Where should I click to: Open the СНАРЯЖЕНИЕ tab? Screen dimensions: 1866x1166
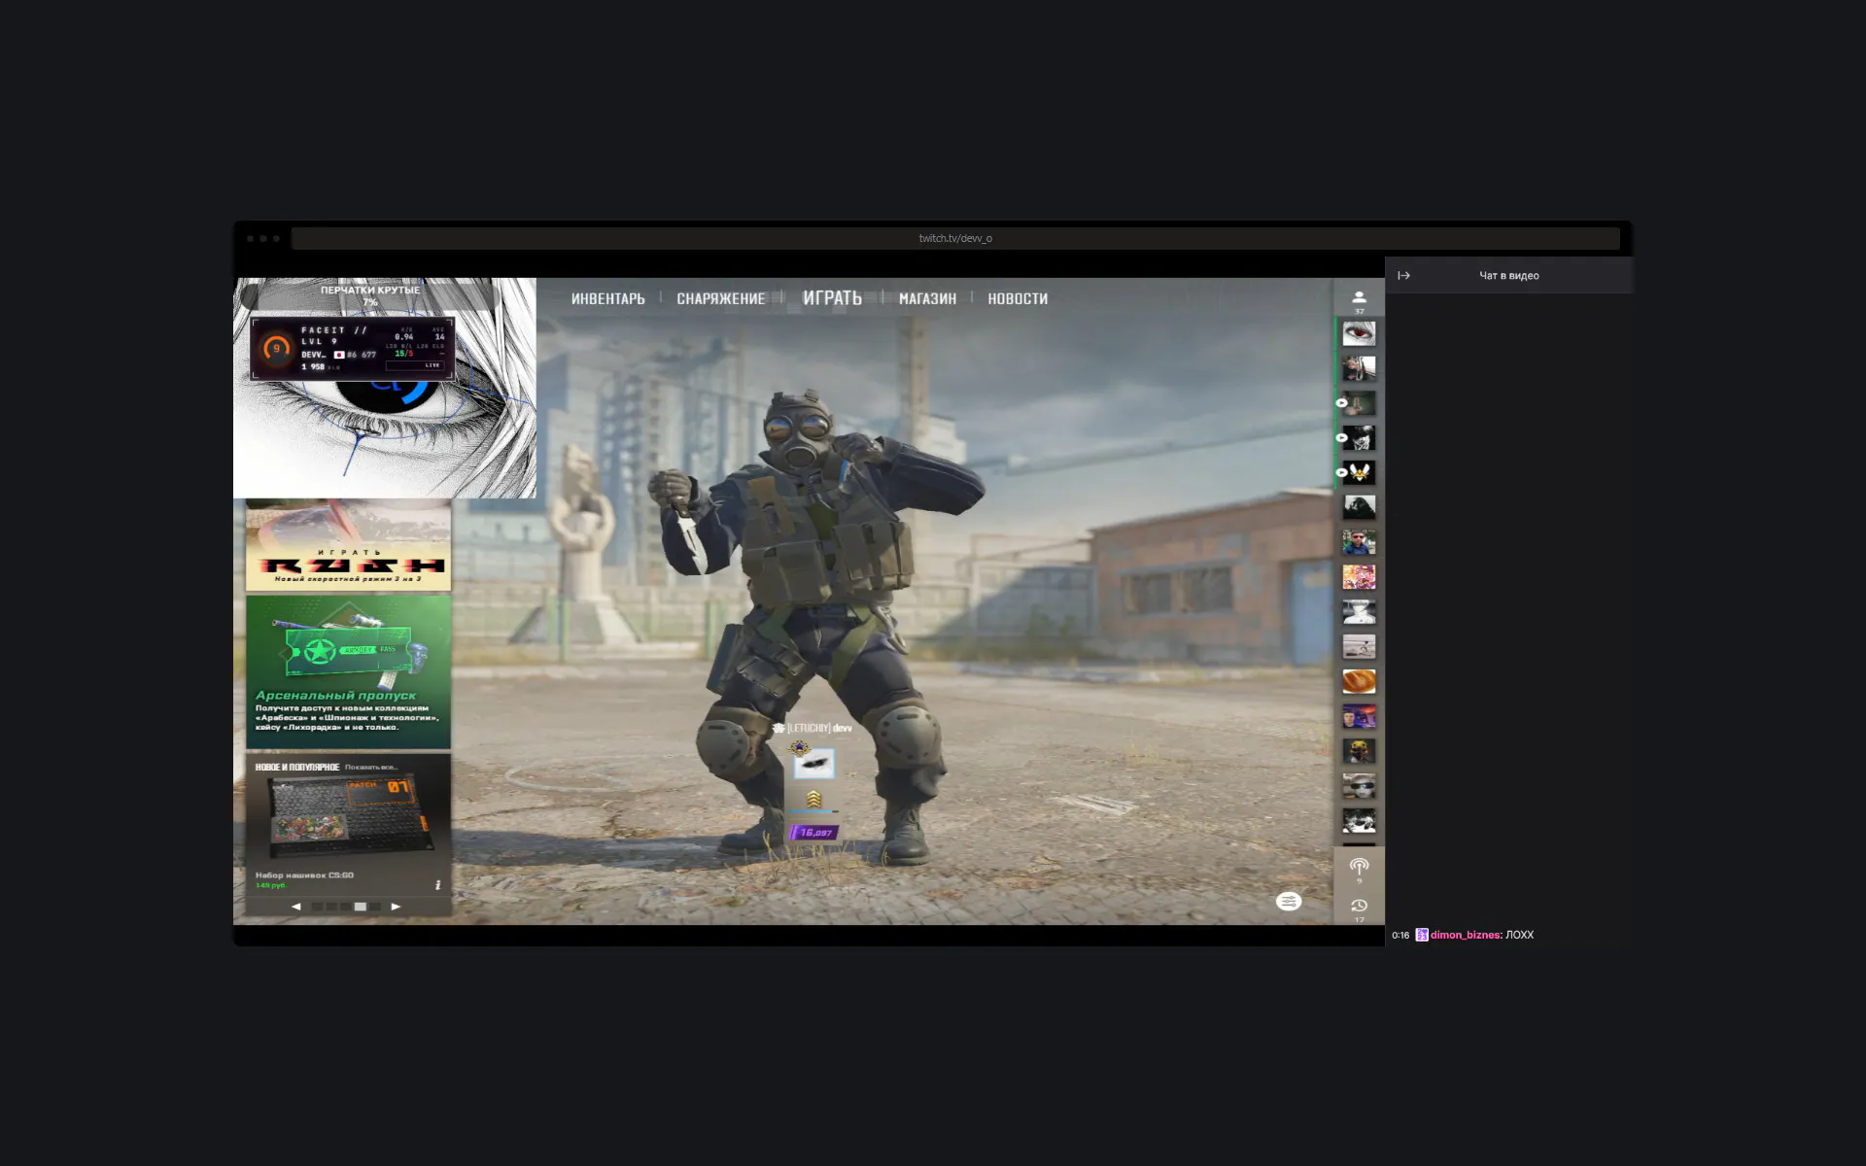(x=721, y=299)
